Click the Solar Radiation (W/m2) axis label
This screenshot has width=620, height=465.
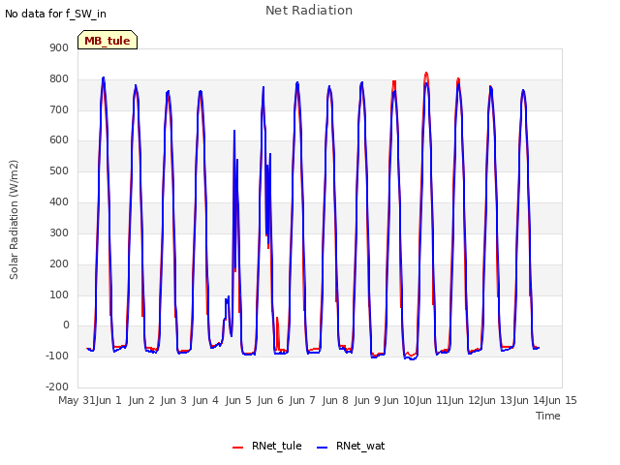coord(14,220)
